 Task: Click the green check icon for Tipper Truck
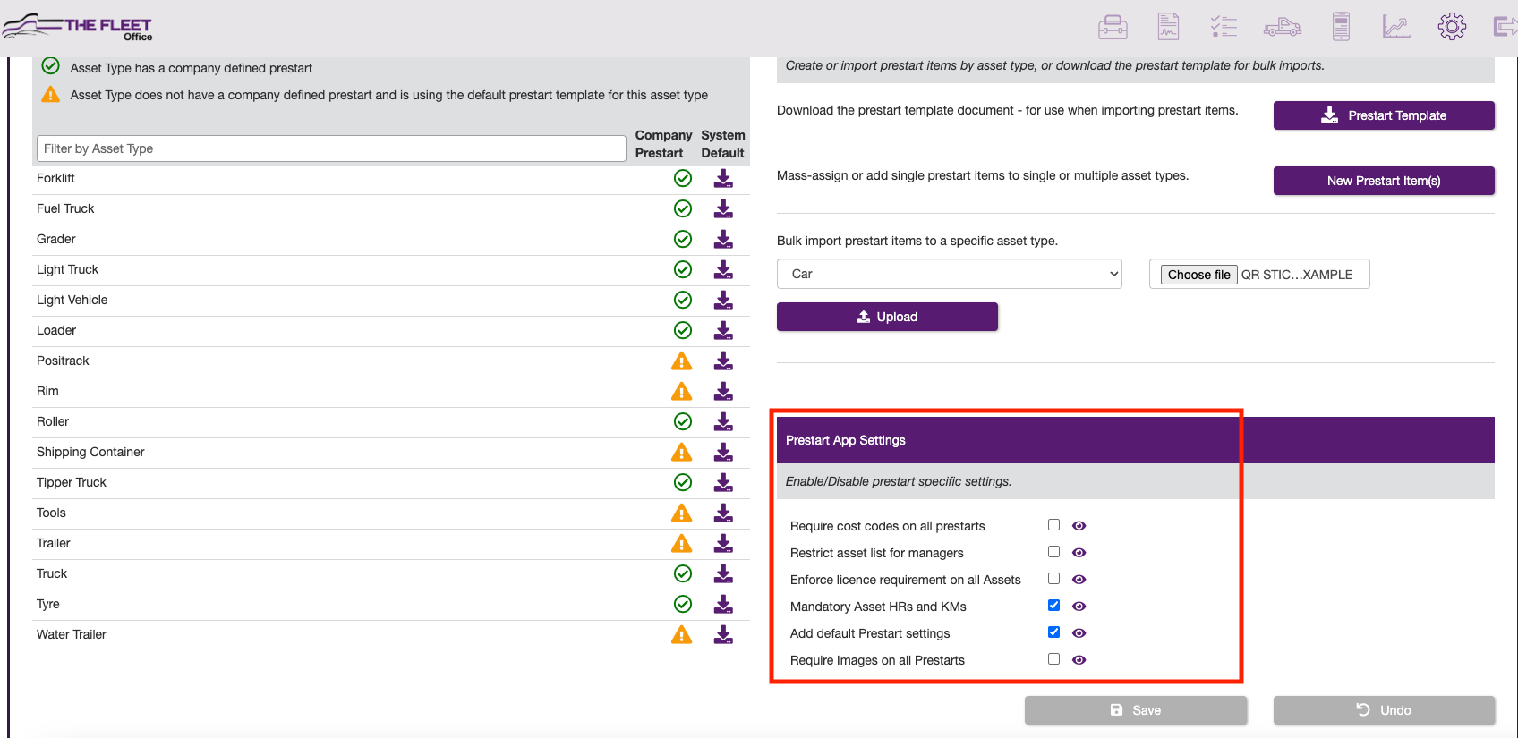pyautogui.click(x=683, y=483)
